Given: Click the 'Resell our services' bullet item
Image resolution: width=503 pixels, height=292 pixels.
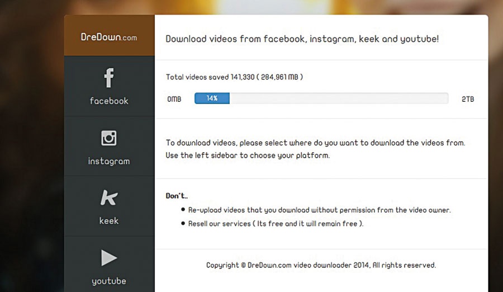Looking at the screenshot, I should (276, 224).
